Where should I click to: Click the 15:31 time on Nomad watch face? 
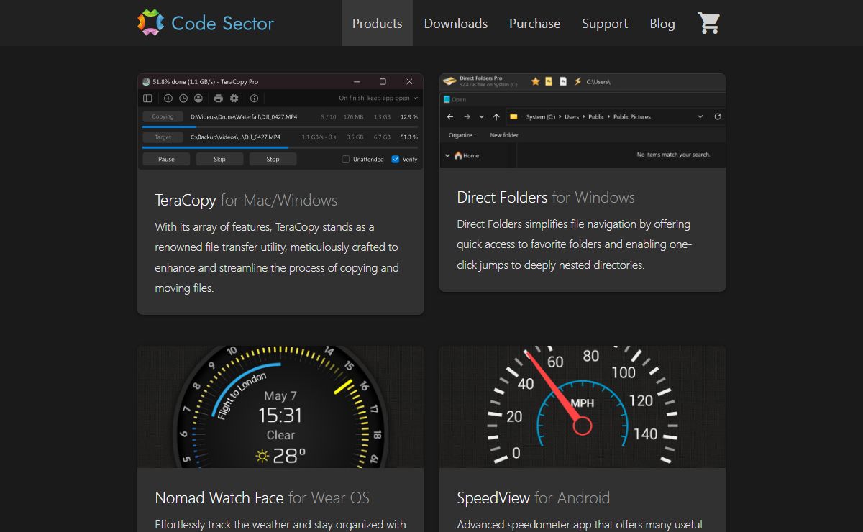(280, 415)
